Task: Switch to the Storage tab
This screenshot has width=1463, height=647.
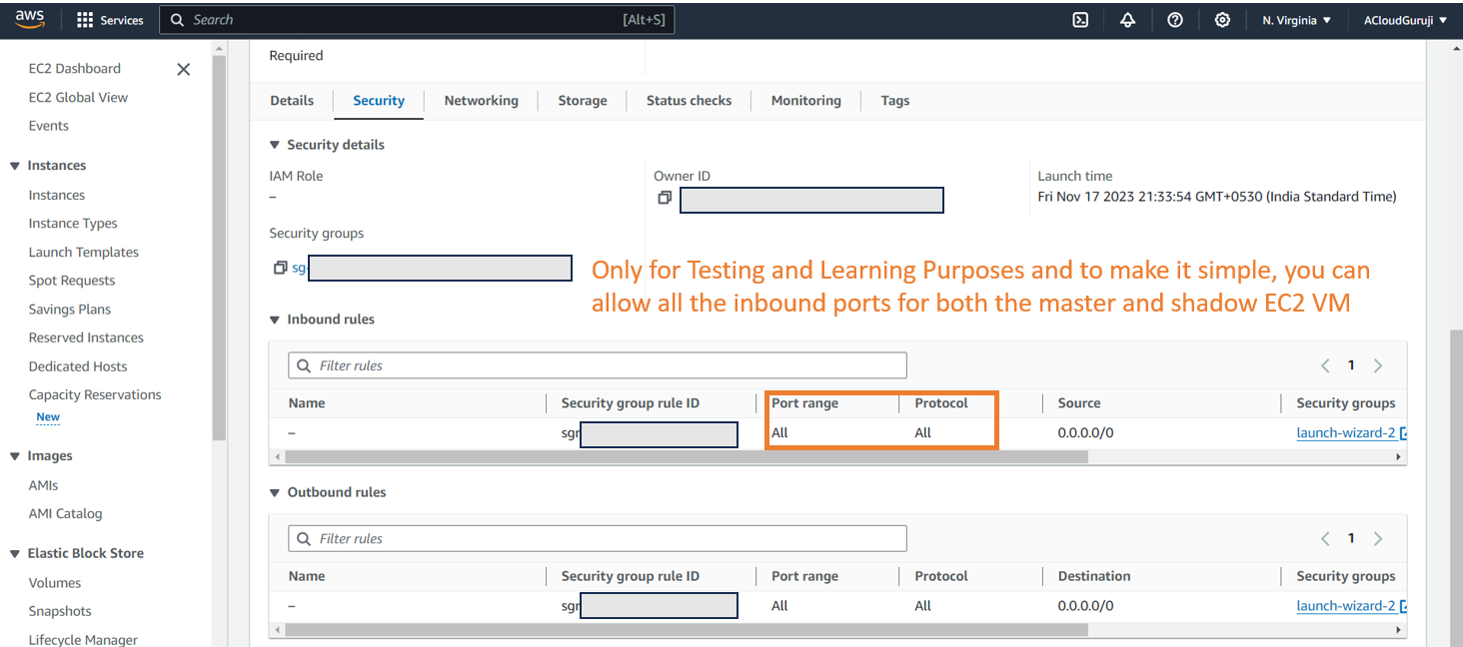Action: point(583,101)
